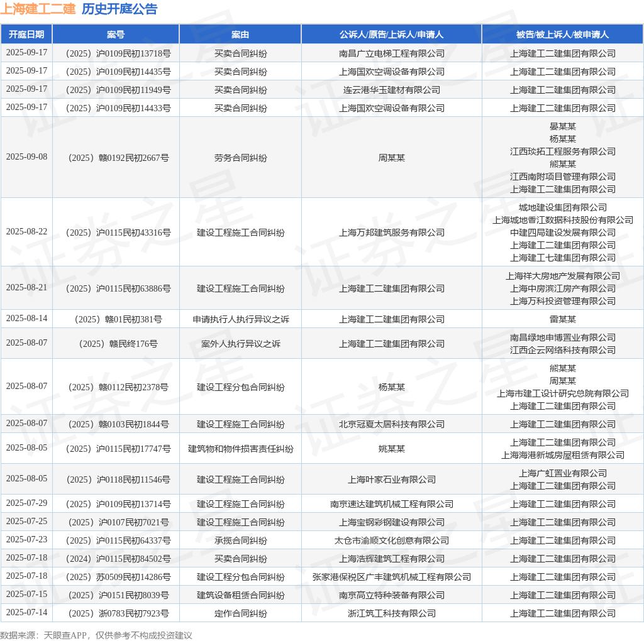Click defendant 江西南附项目管理有限公司
The image size is (644, 641).
563,177
